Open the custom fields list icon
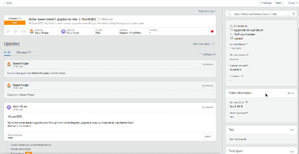The width and height of the screenshot is (299, 154). [x=293, y=14]
